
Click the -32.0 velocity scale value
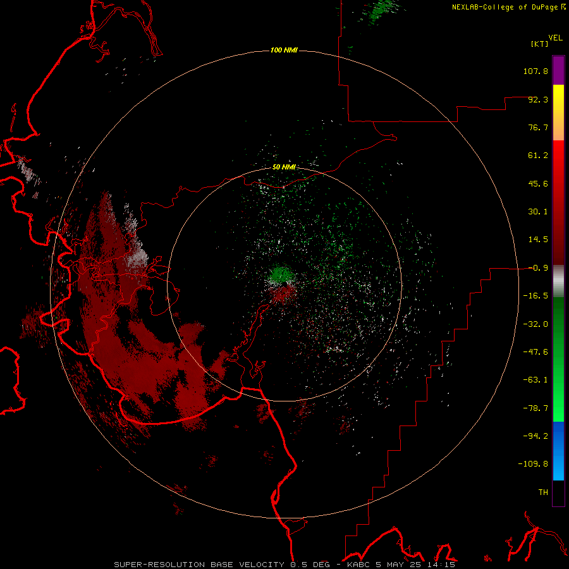click(x=535, y=324)
